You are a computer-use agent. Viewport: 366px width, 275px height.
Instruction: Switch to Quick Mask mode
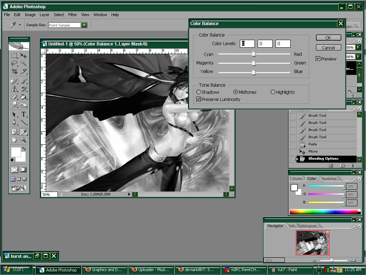coord(23,170)
